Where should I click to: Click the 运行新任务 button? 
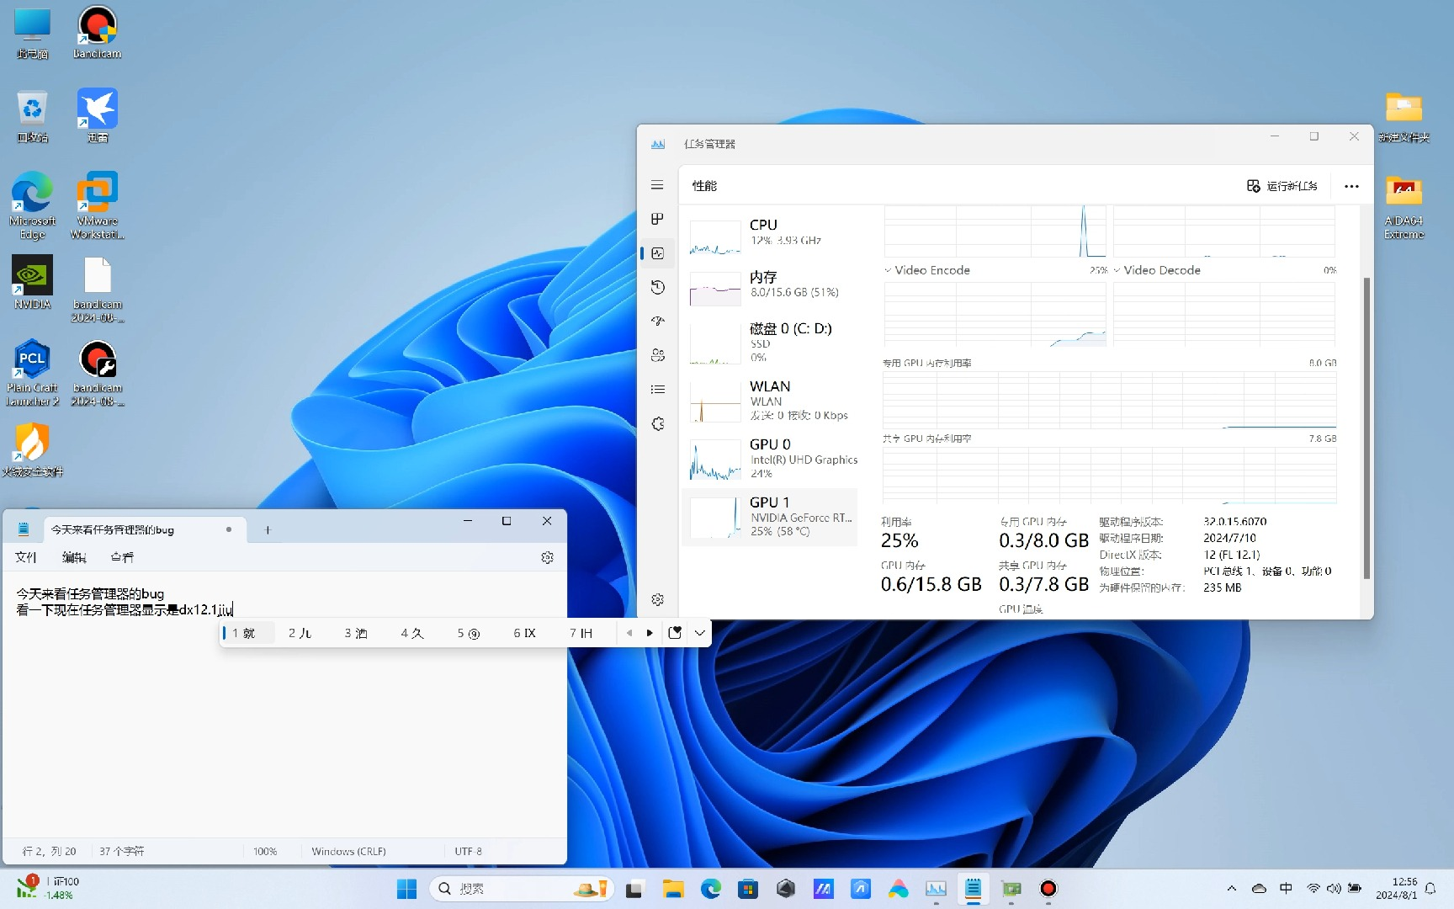point(1282,186)
